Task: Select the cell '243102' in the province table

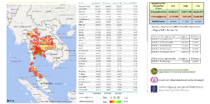Action: (x=98, y=22)
